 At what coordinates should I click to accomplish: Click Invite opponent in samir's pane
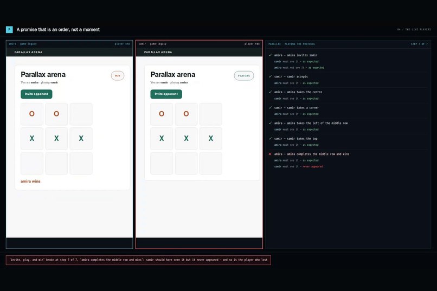pos(166,94)
